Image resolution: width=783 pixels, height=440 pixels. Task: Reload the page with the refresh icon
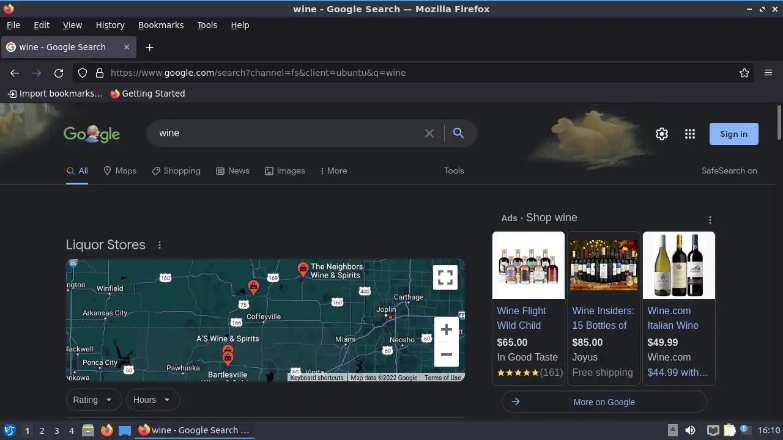[59, 73]
